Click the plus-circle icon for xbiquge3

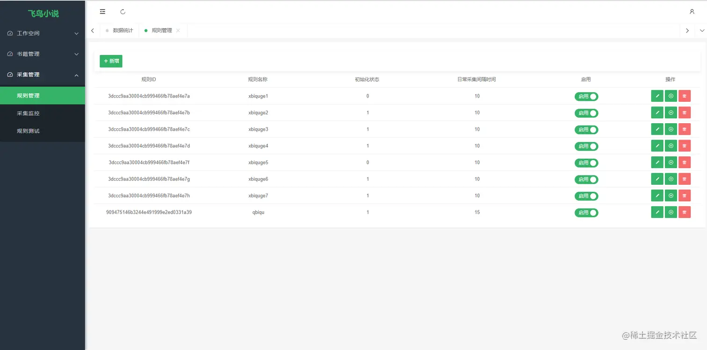[671, 129]
